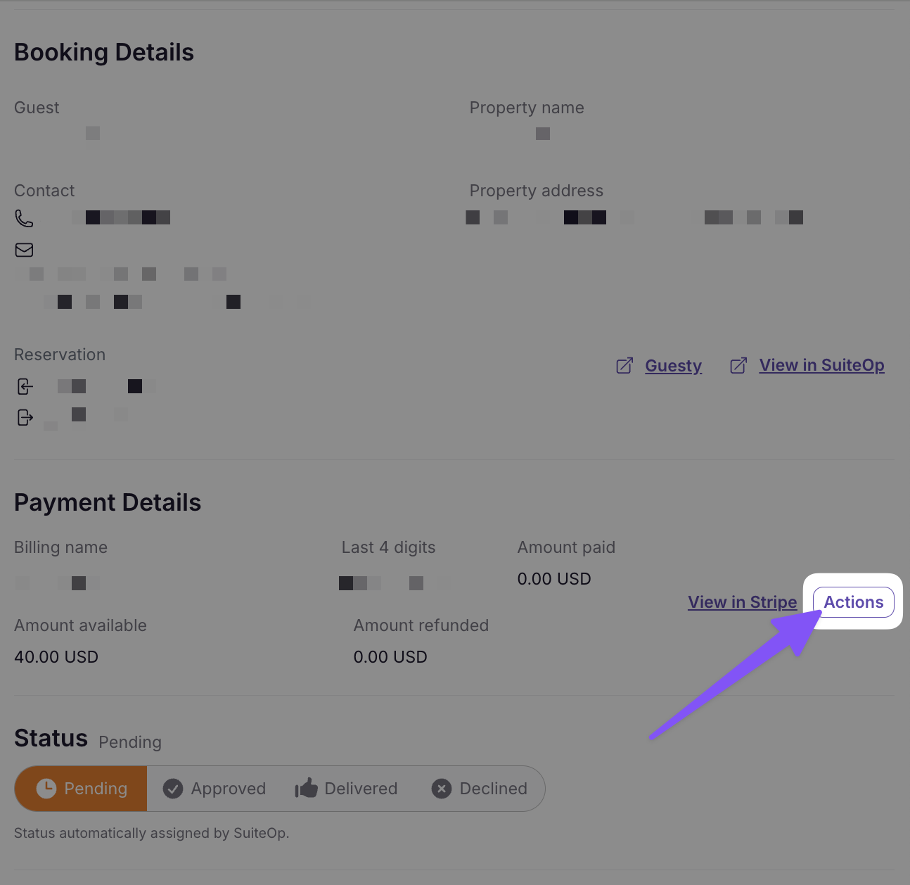910x885 pixels.
Task: Click the check-out arrow icon under Reservation
Action: point(25,417)
